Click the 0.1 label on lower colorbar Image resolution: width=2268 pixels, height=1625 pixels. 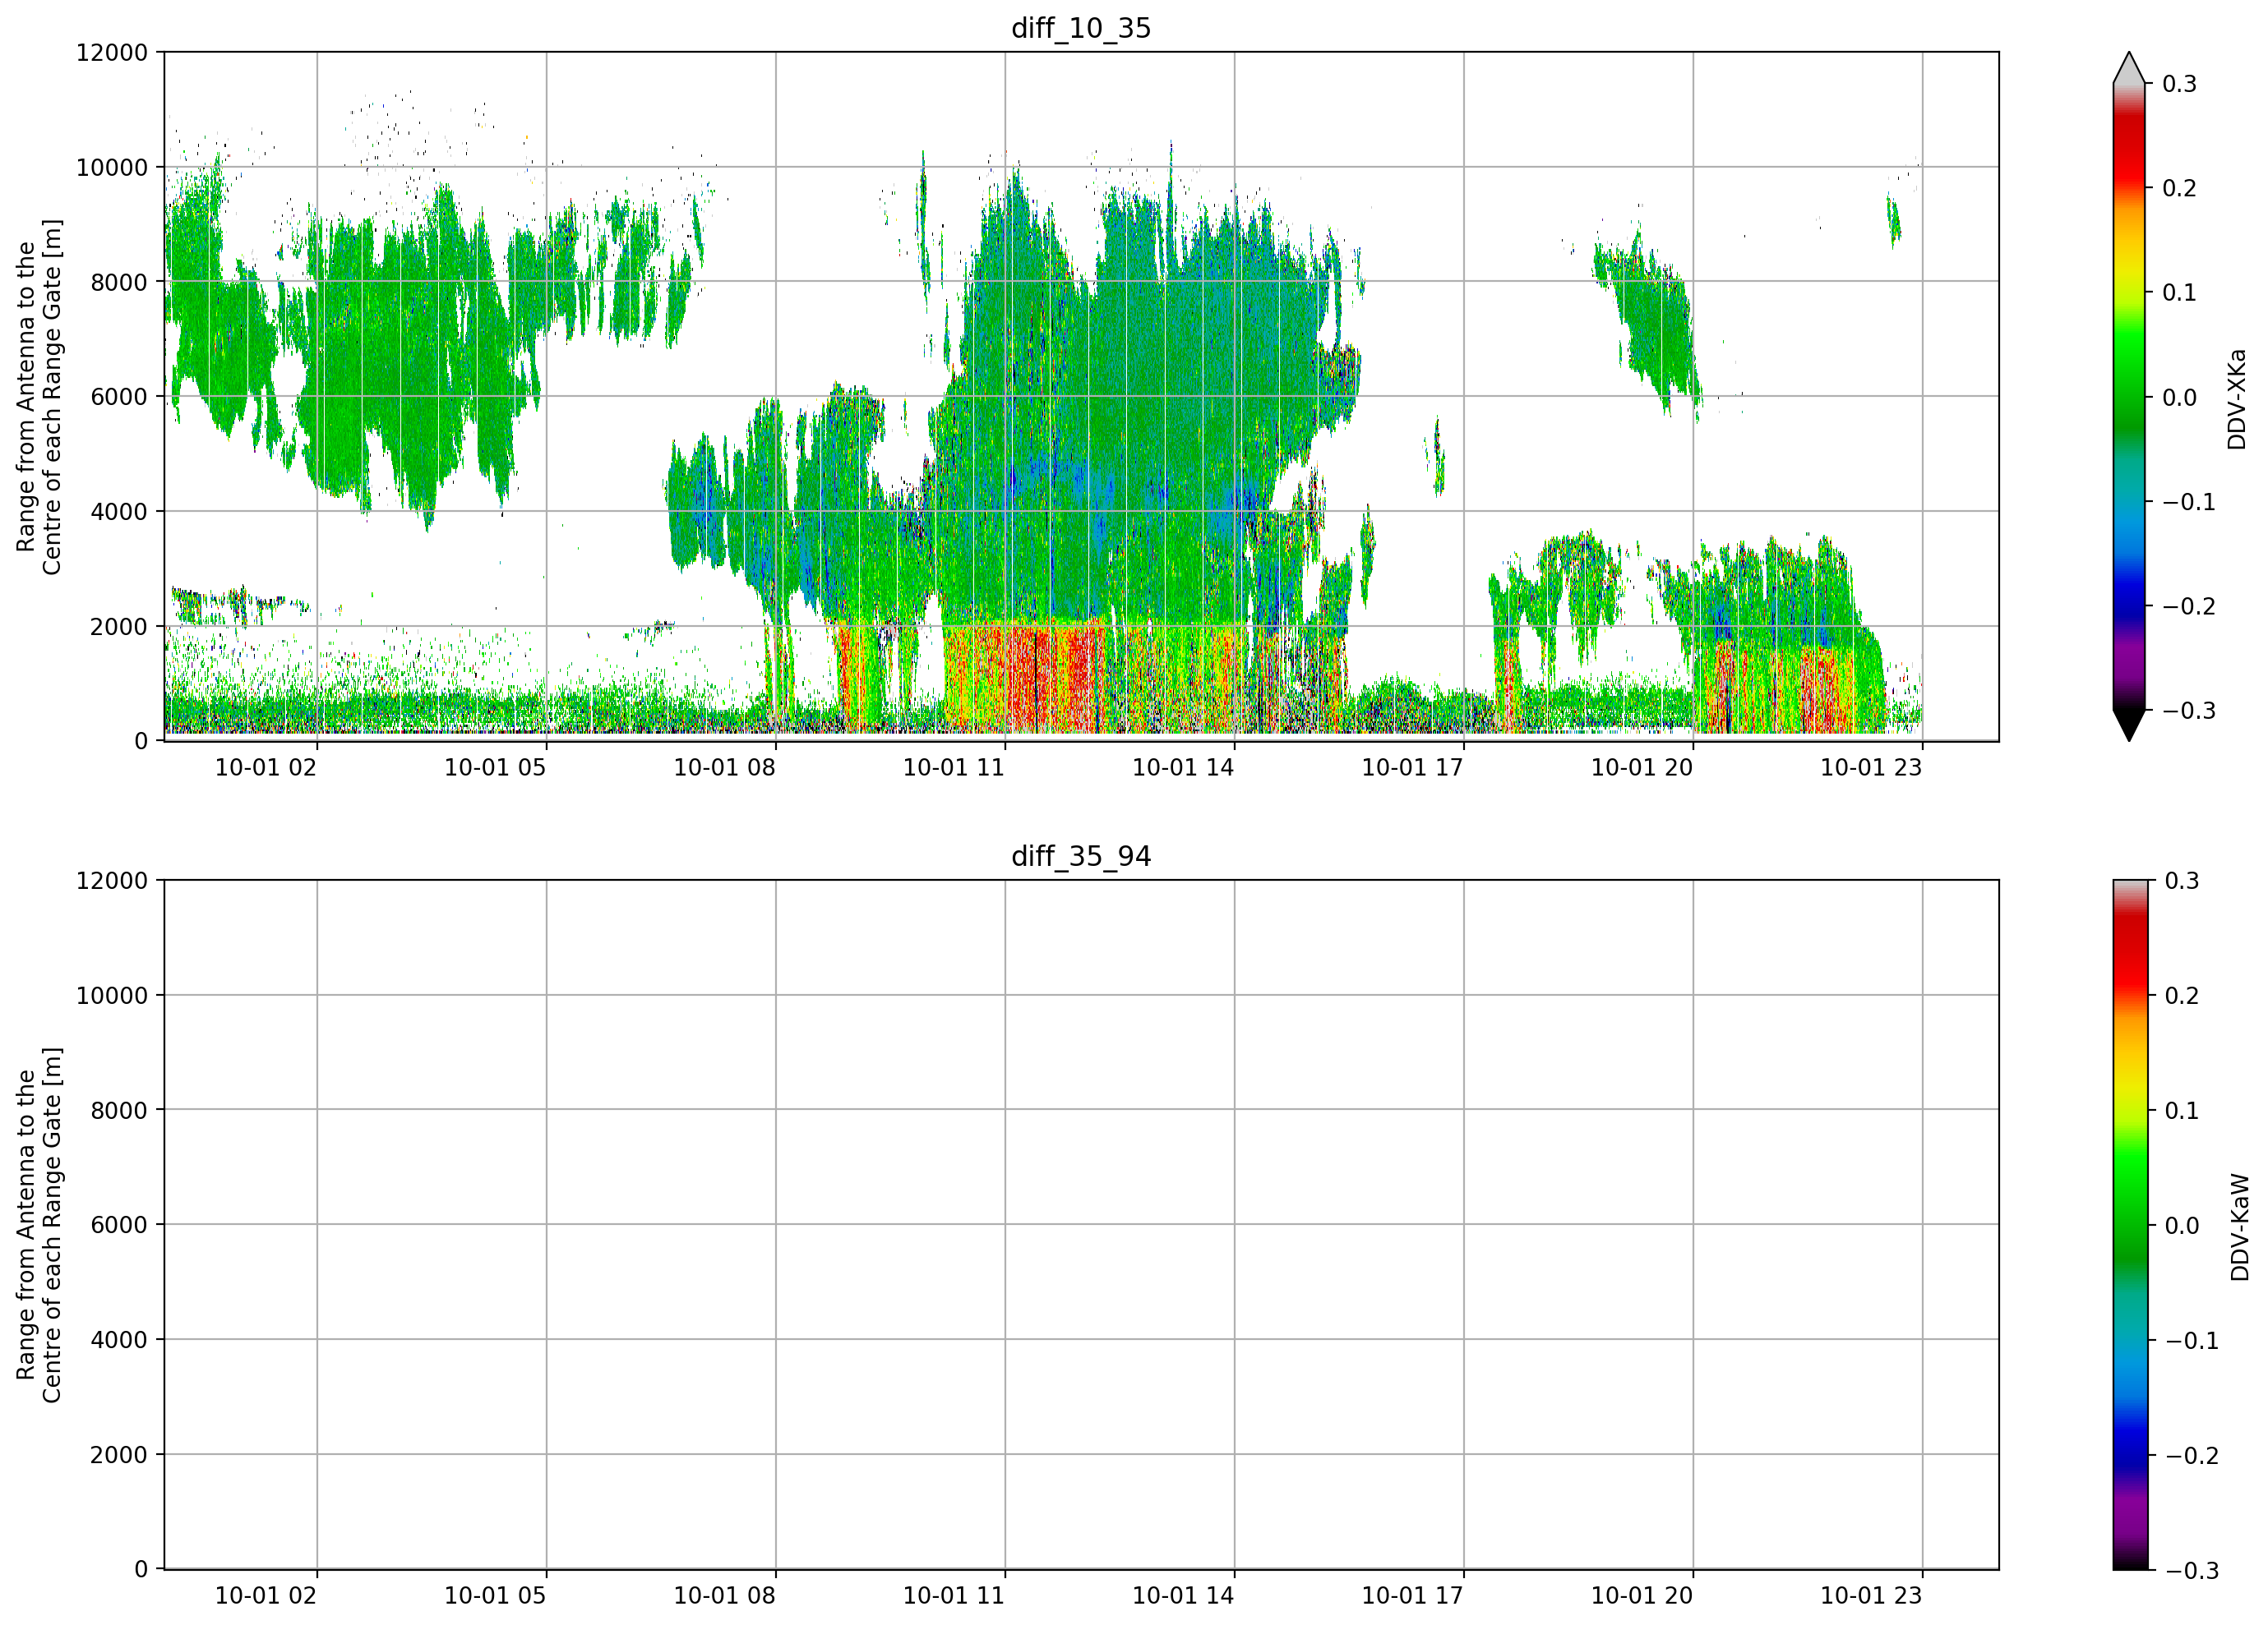pyautogui.click(x=2182, y=1111)
